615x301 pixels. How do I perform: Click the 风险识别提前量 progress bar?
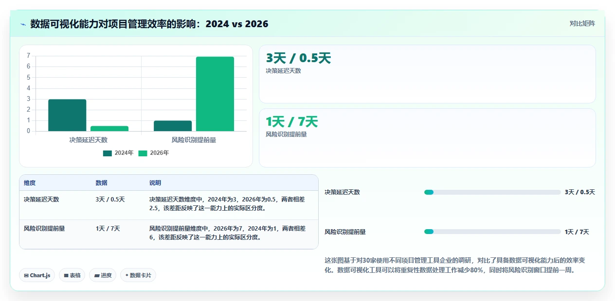tap(492, 232)
